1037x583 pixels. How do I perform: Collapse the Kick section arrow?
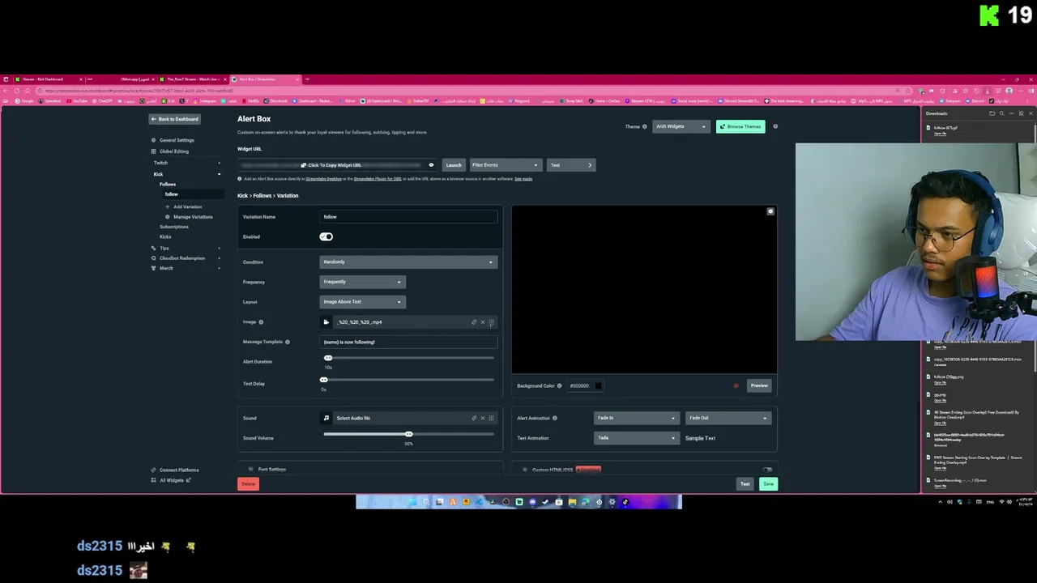pos(219,174)
